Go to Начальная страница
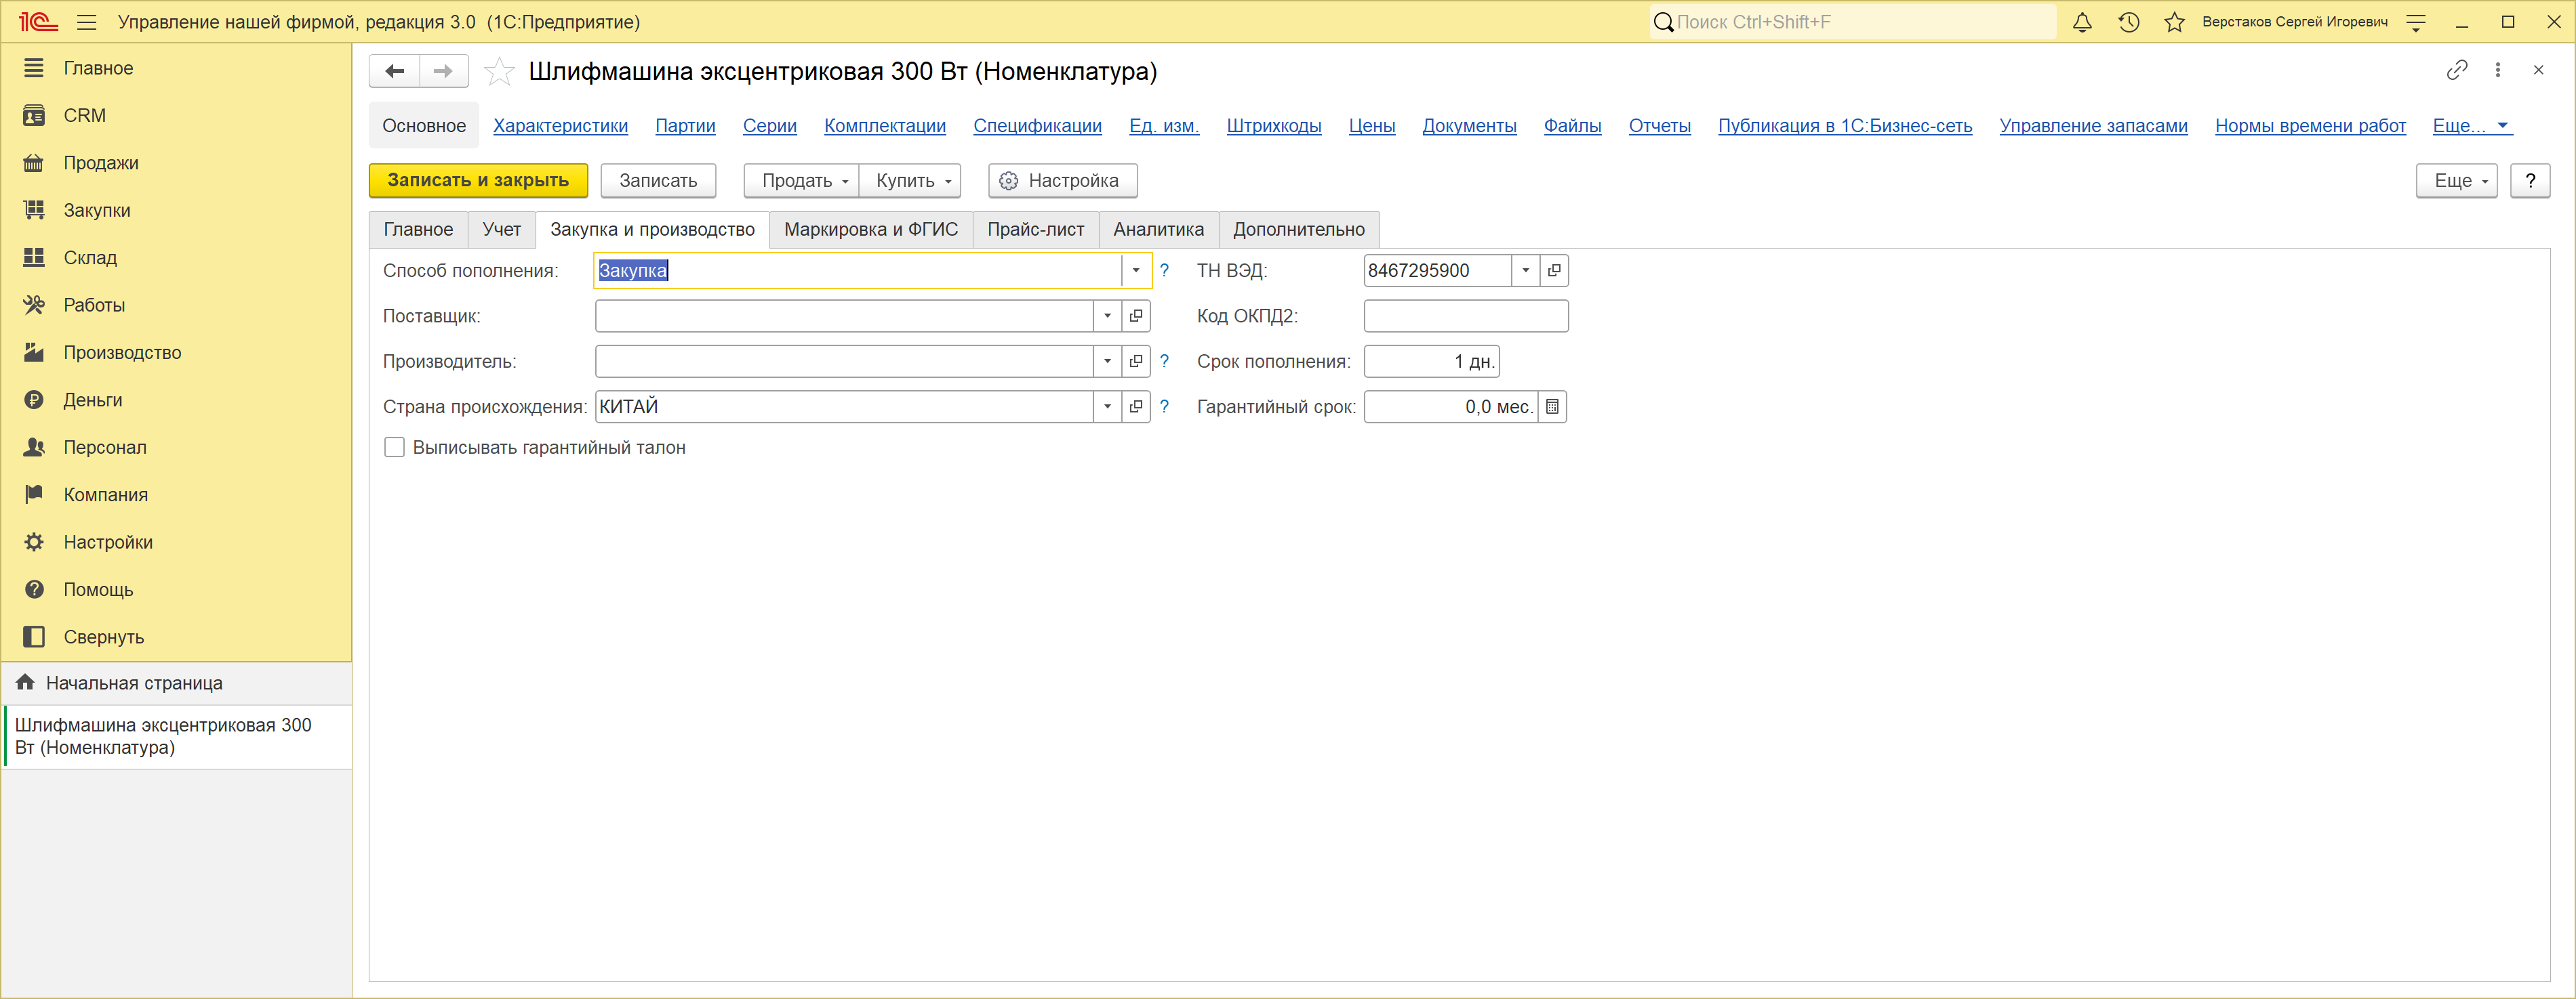Screen dimensions: 2576x999 (176, 683)
